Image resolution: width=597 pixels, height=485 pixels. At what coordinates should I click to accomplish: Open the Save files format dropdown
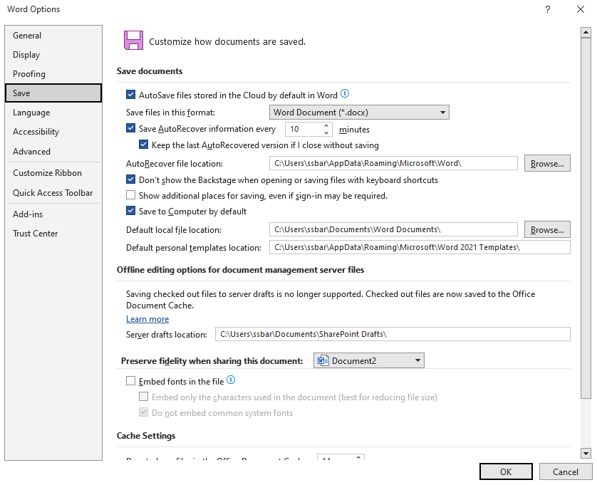(359, 113)
